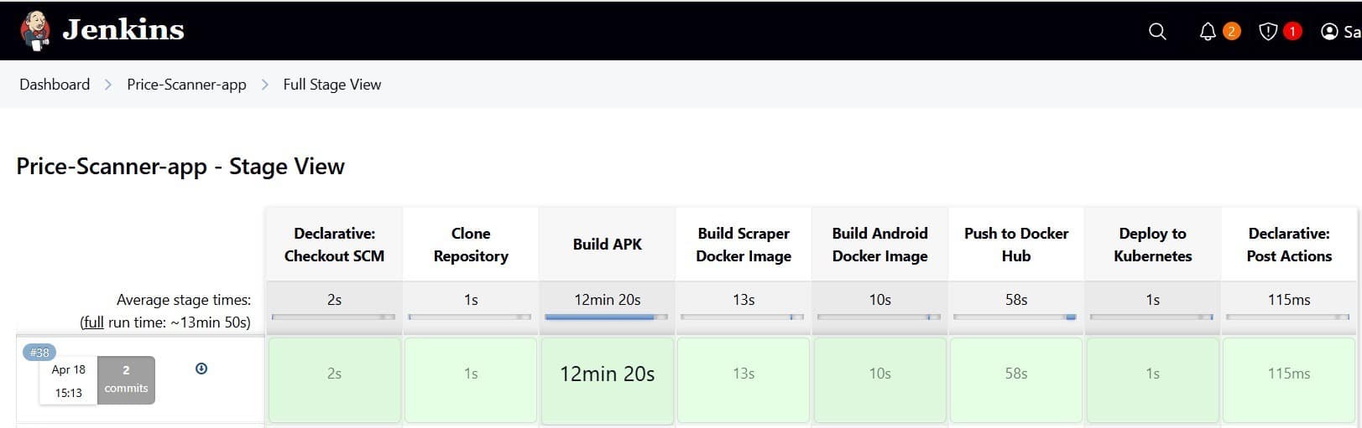Click the orange notification count badge

click(x=1231, y=32)
